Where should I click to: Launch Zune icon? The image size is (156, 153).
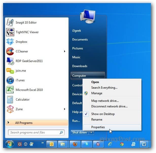pyautogui.click(x=10, y=109)
